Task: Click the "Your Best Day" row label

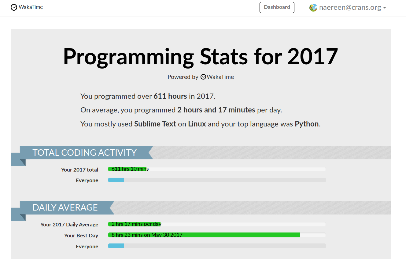Action: 81,236
